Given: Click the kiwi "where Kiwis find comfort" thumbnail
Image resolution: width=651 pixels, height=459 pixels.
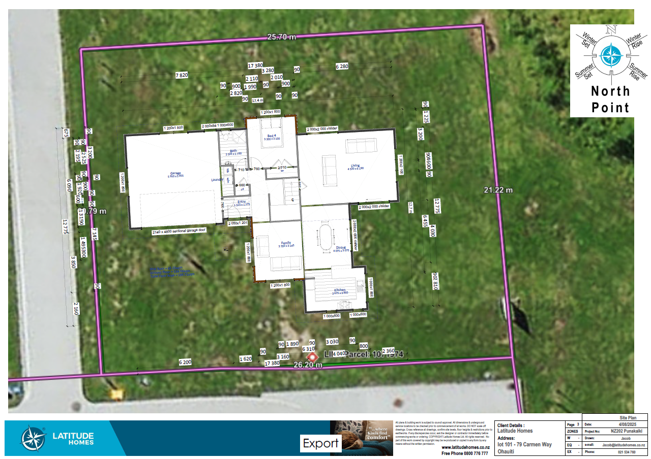Looking at the screenshot, I should (x=361, y=438).
